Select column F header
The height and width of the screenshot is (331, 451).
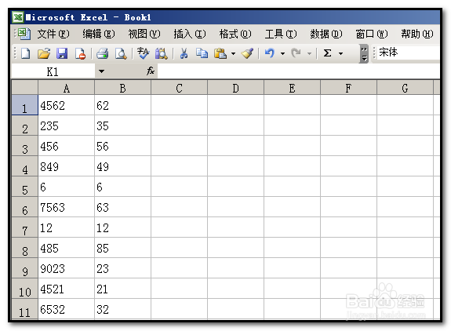coord(348,87)
